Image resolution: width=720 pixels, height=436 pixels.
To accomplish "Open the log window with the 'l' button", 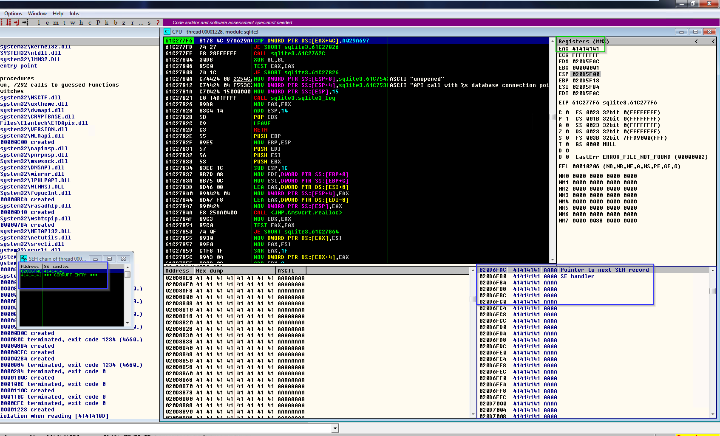I will click(x=39, y=23).
